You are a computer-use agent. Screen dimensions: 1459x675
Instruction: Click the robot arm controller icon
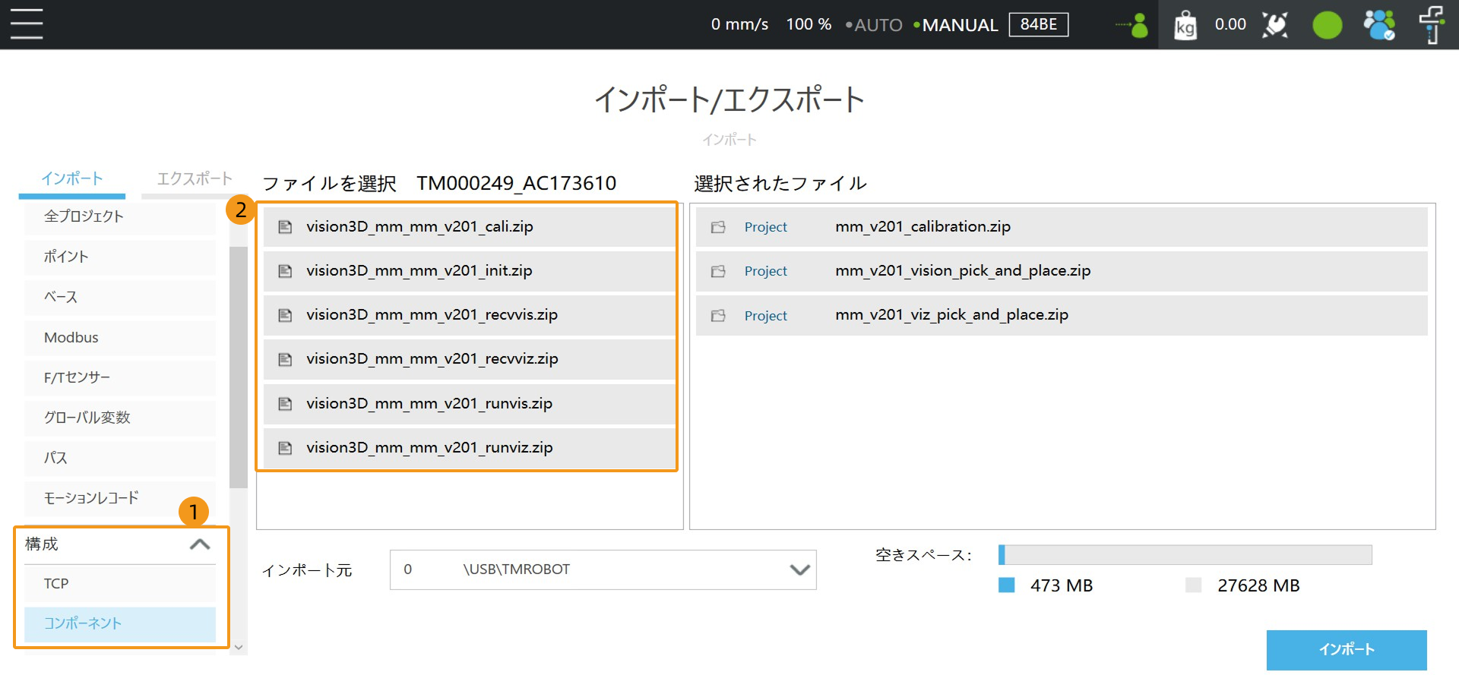coord(1431,25)
